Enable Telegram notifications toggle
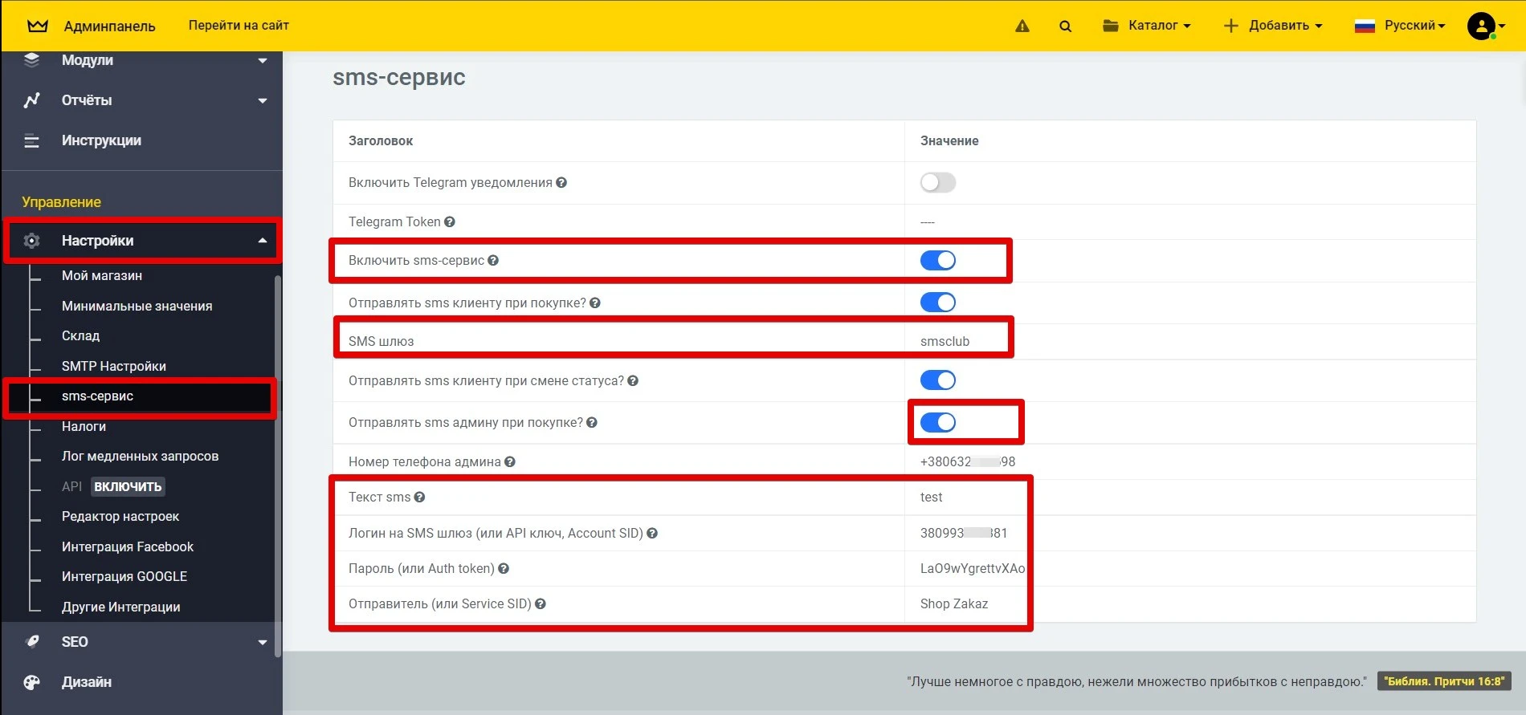This screenshot has width=1526, height=715. pos(937,183)
